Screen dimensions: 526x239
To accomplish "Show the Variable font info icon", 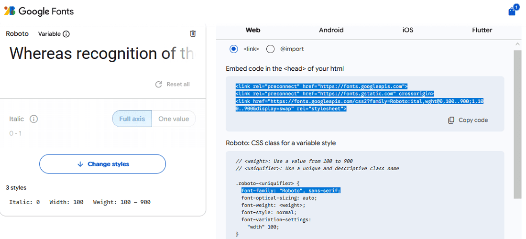I will pos(66,34).
